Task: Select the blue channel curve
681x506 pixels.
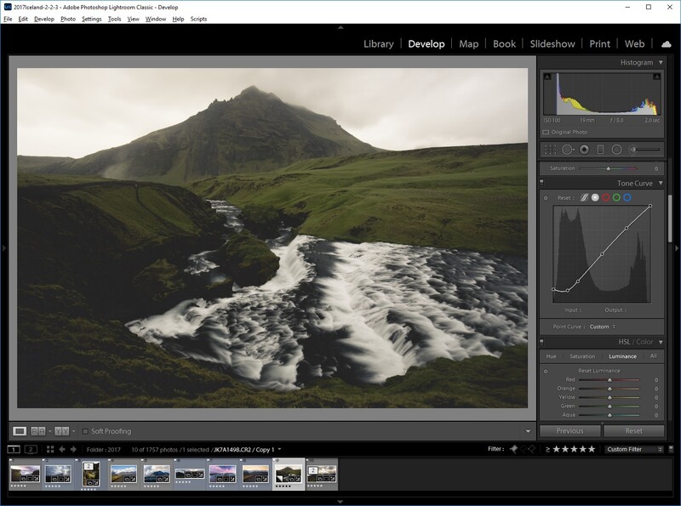Action: pyautogui.click(x=627, y=198)
